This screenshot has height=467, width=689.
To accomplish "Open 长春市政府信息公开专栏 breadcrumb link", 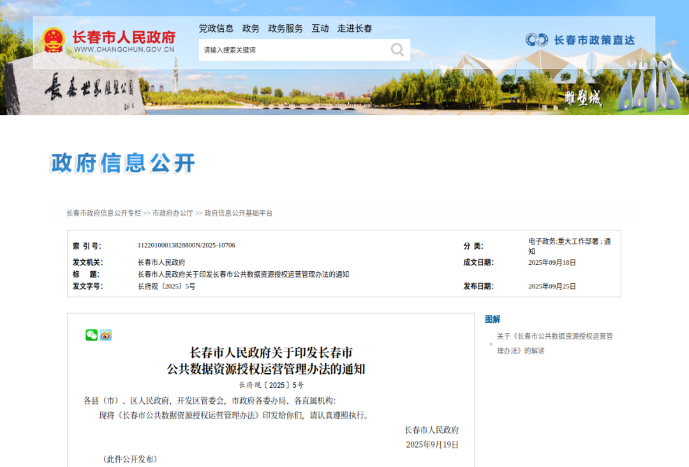I will tap(103, 213).
